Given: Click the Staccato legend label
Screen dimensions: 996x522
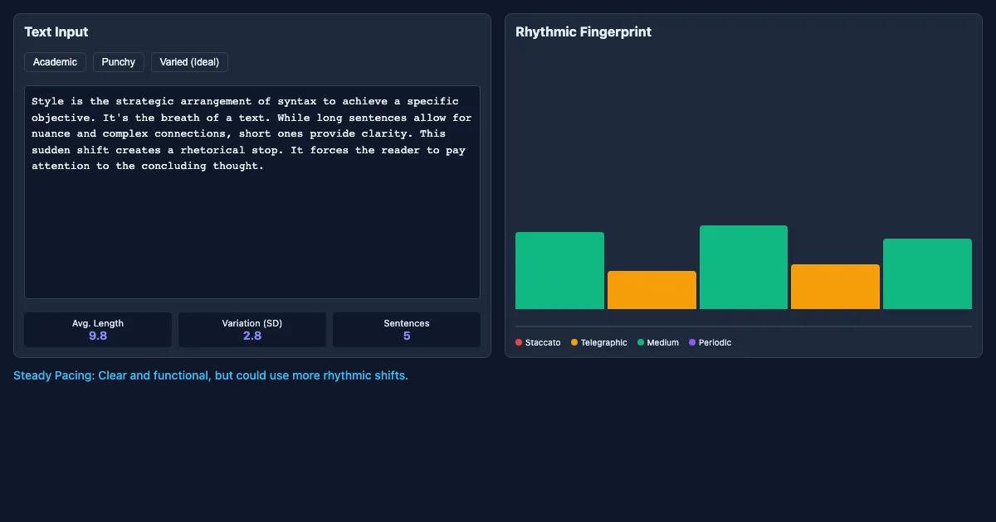Looking at the screenshot, I should [x=543, y=342].
